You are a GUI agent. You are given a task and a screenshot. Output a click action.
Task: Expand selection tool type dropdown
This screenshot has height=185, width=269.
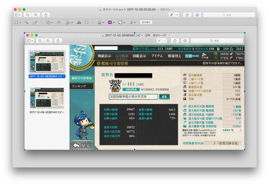click(20, 22)
